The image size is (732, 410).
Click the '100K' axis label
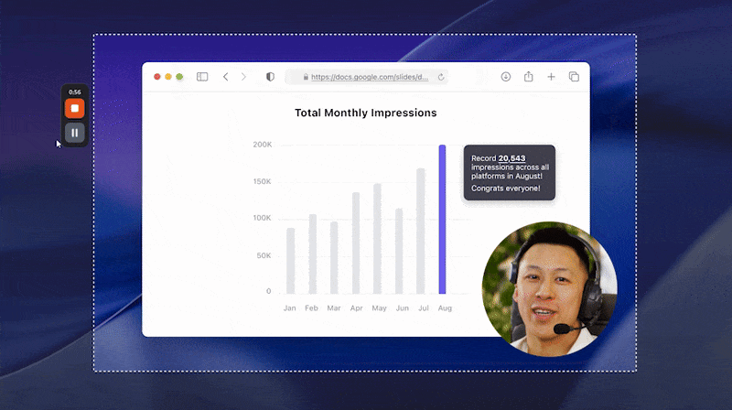point(263,218)
